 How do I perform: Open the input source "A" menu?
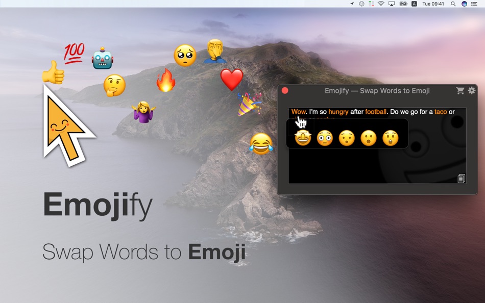pyautogui.click(x=414, y=4)
